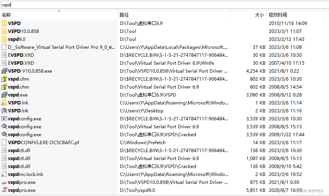Click the vspdpro.exe icon sized 875 KB

click(4, 182)
